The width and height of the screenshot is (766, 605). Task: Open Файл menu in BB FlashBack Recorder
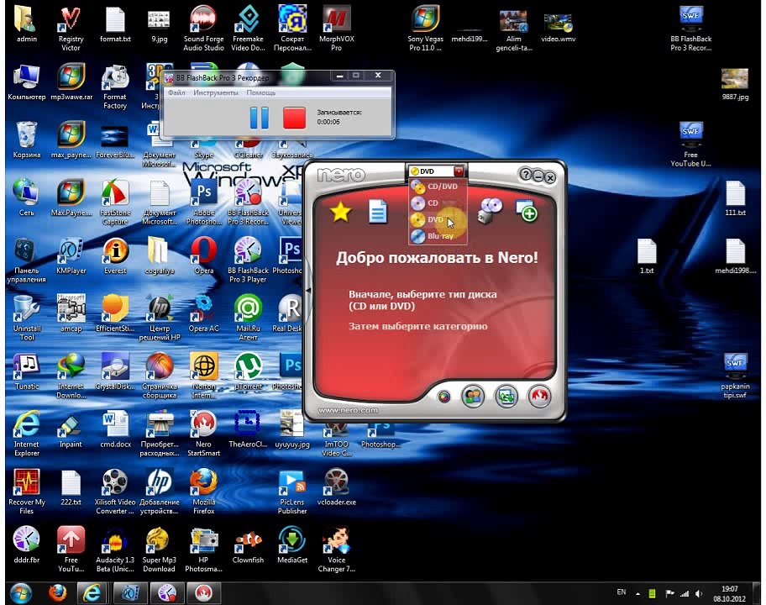coord(176,92)
